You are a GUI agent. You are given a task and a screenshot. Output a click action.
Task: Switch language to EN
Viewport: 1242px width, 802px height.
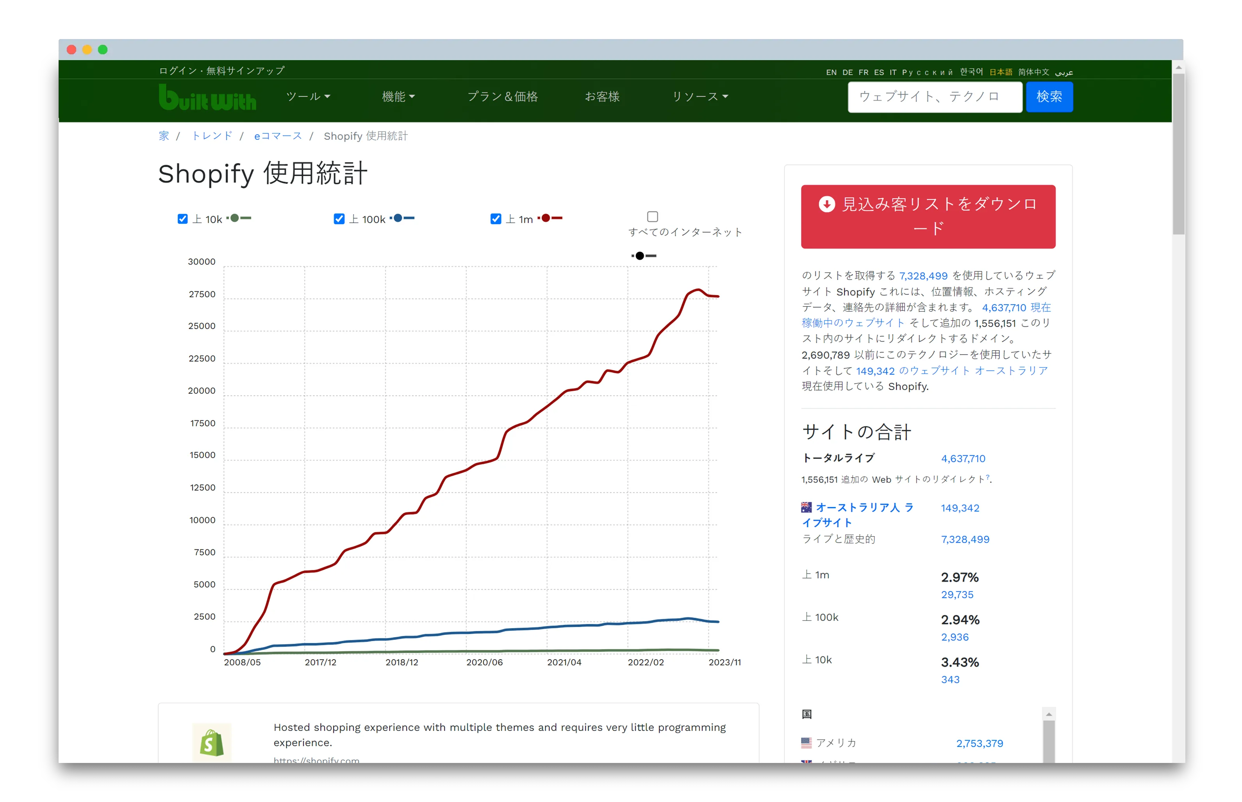831,72
